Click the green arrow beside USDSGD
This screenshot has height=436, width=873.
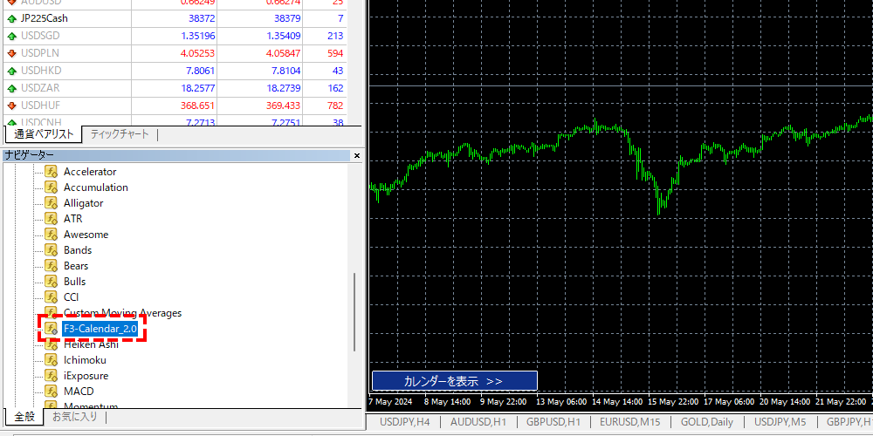tap(11, 36)
